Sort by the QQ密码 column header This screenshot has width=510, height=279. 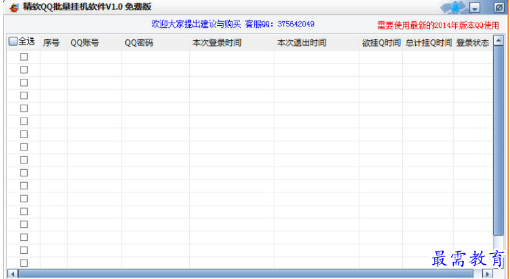pos(156,43)
